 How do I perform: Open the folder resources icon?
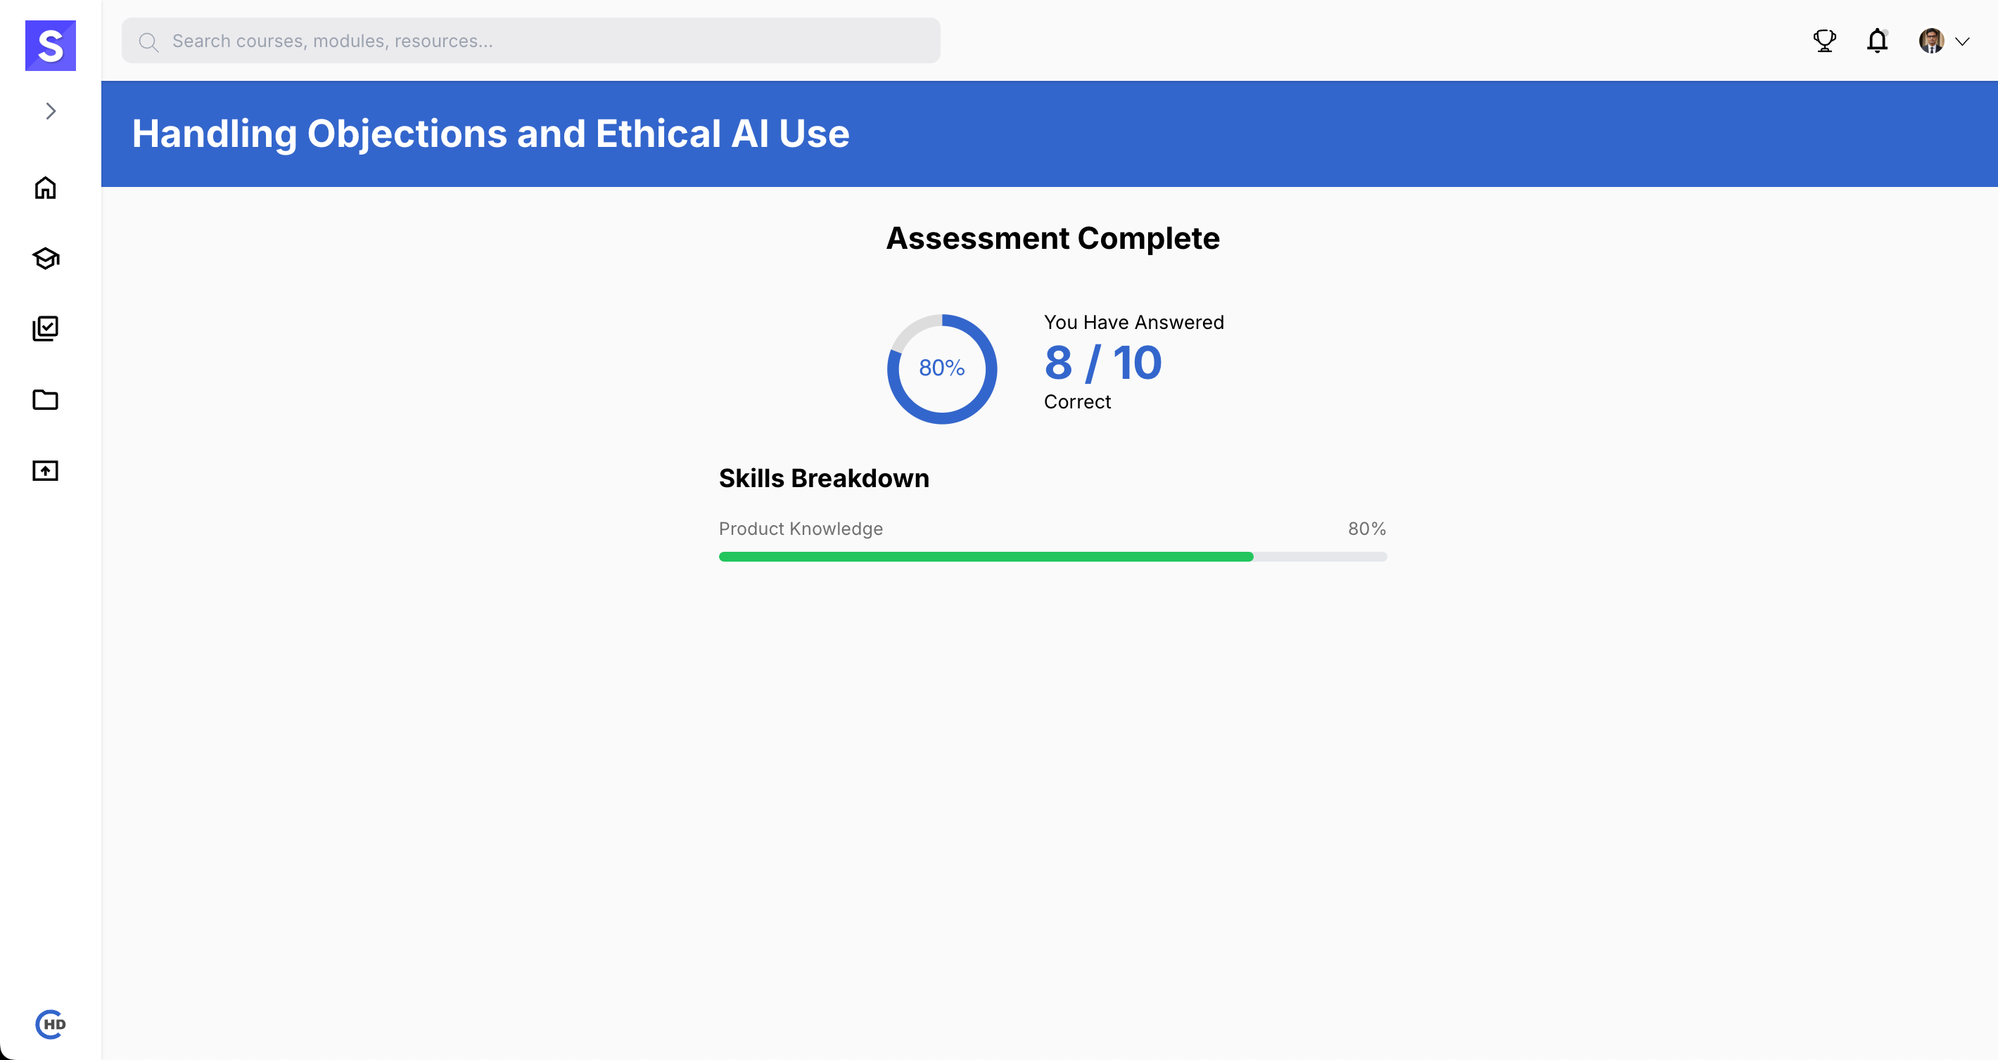click(x=46, y=400)
